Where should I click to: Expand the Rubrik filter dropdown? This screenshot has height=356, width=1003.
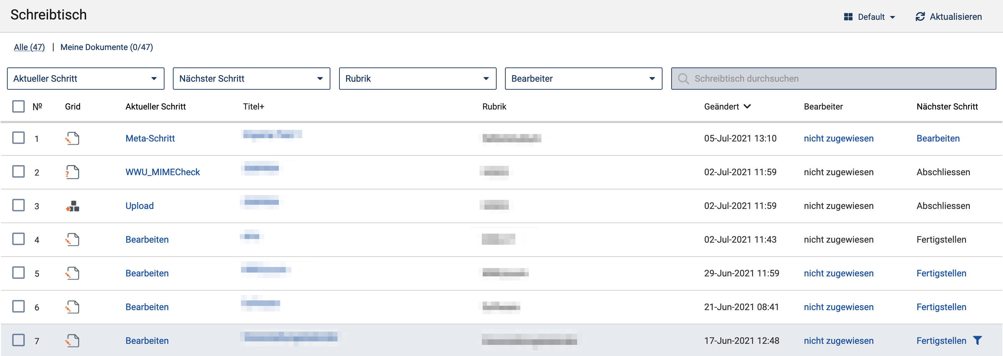click(x=418, y=79)
